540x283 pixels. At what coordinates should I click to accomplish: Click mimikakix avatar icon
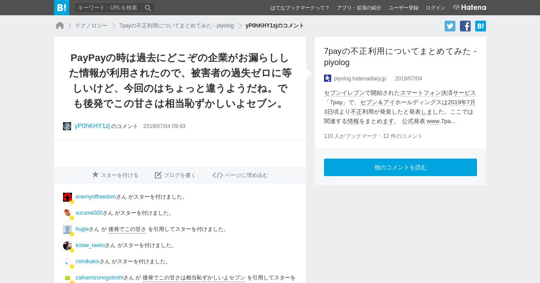point(67,262)
